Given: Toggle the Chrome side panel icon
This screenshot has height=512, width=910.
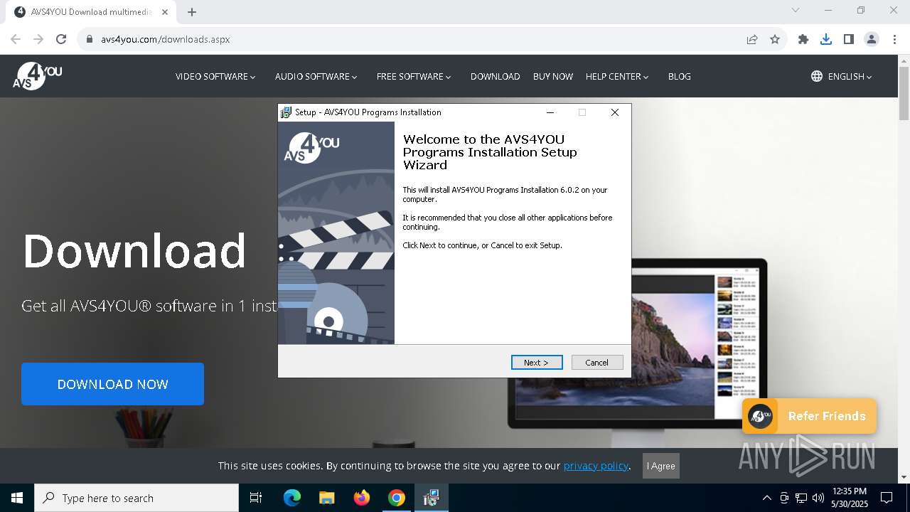Looking at the screenshot, I should (x=849, y=39).
